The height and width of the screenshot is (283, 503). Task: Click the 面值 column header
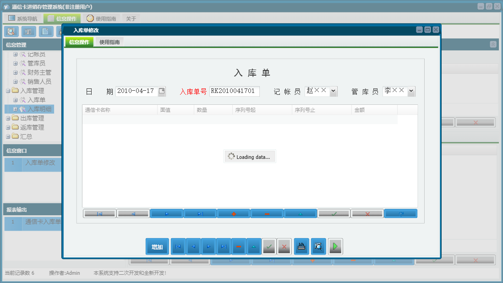point(175,110)
